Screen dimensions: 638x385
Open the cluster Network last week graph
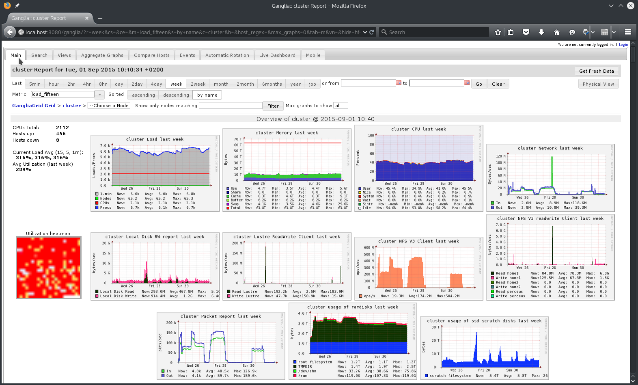(x=550, y=177)
